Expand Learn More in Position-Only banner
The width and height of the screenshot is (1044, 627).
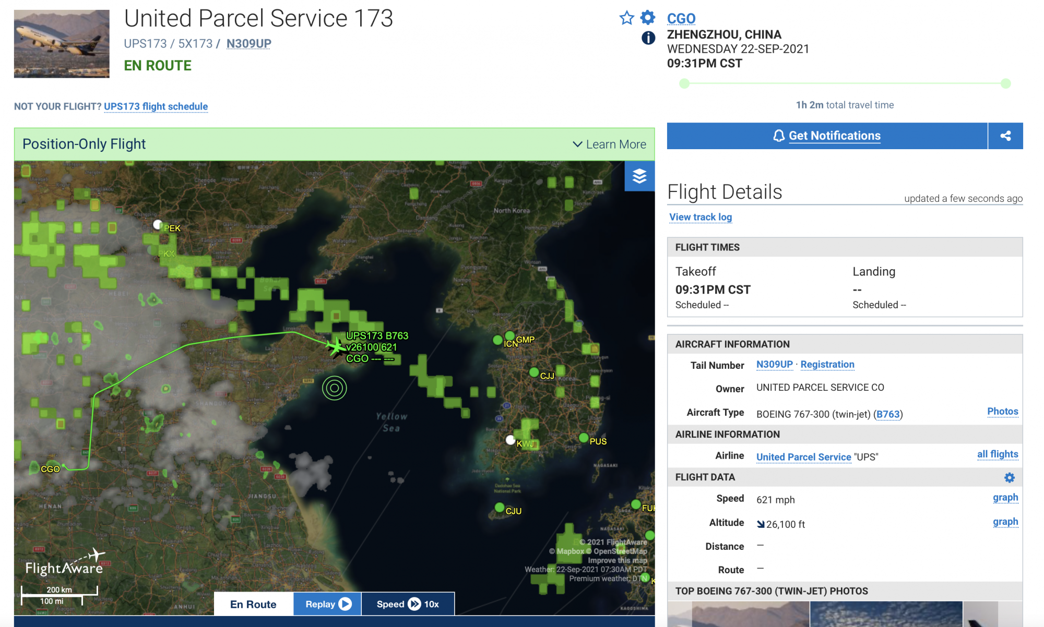609,144
